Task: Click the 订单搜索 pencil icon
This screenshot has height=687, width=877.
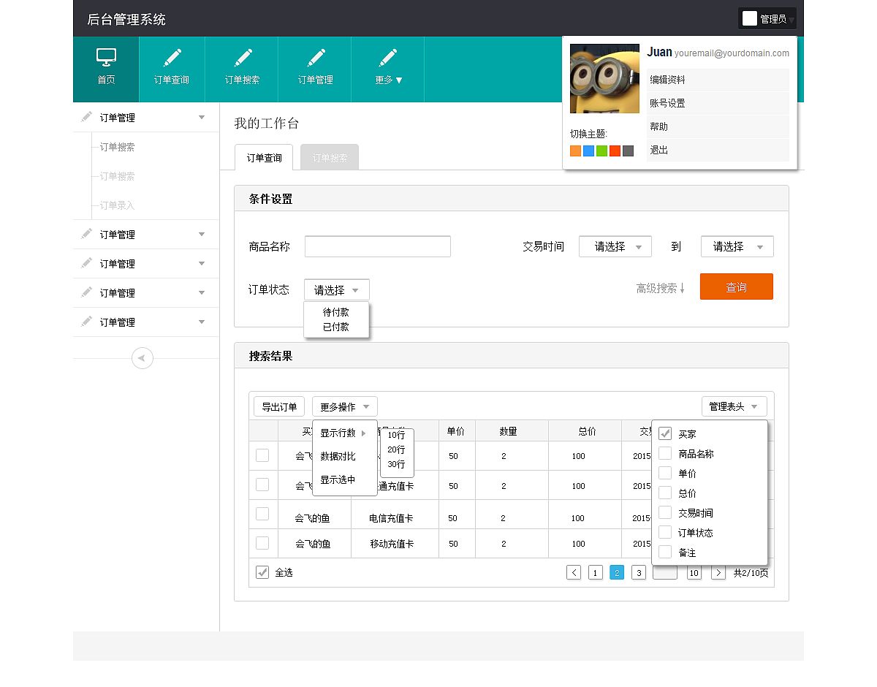Action: click(x=241, y=56)
